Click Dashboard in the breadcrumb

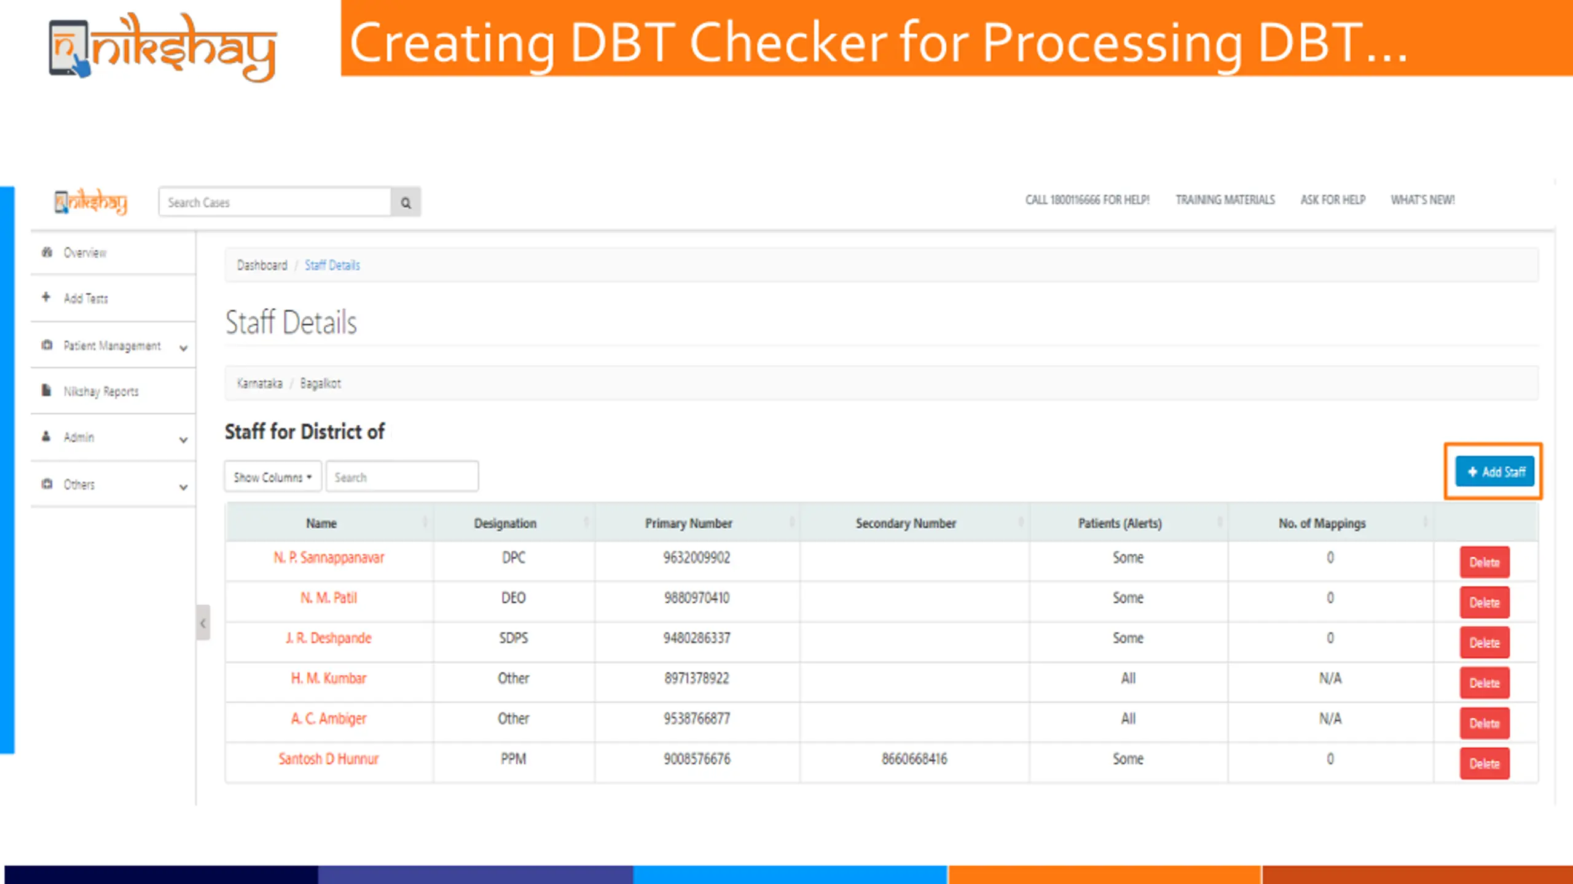click(x=262, y=265)
